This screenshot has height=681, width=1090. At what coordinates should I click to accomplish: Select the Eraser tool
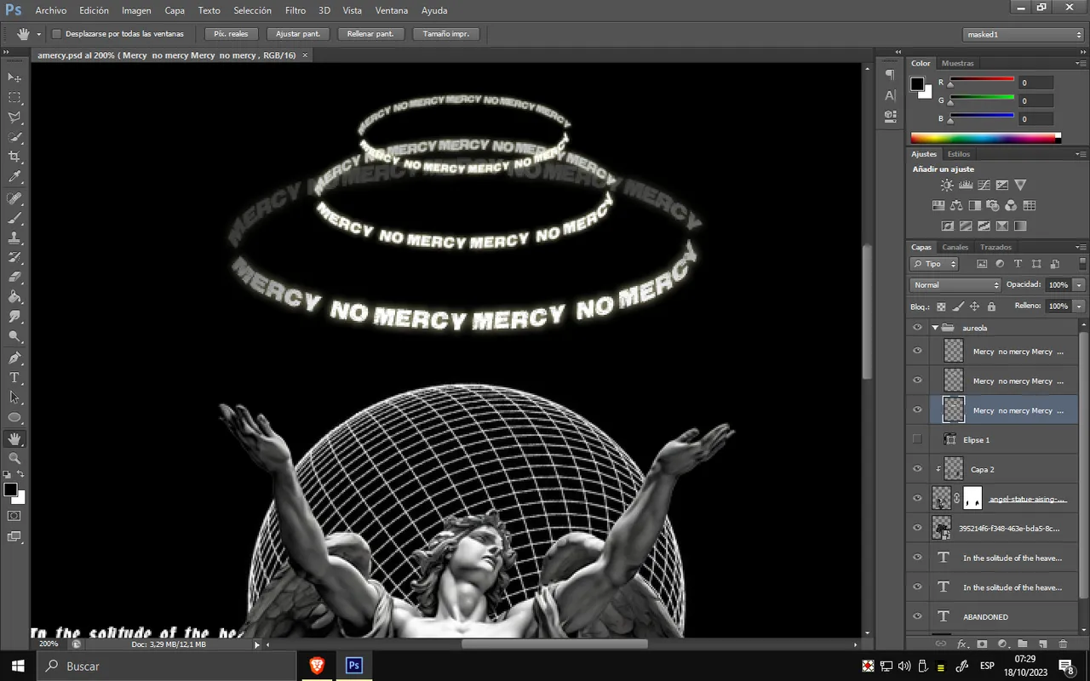coord(14,278)
